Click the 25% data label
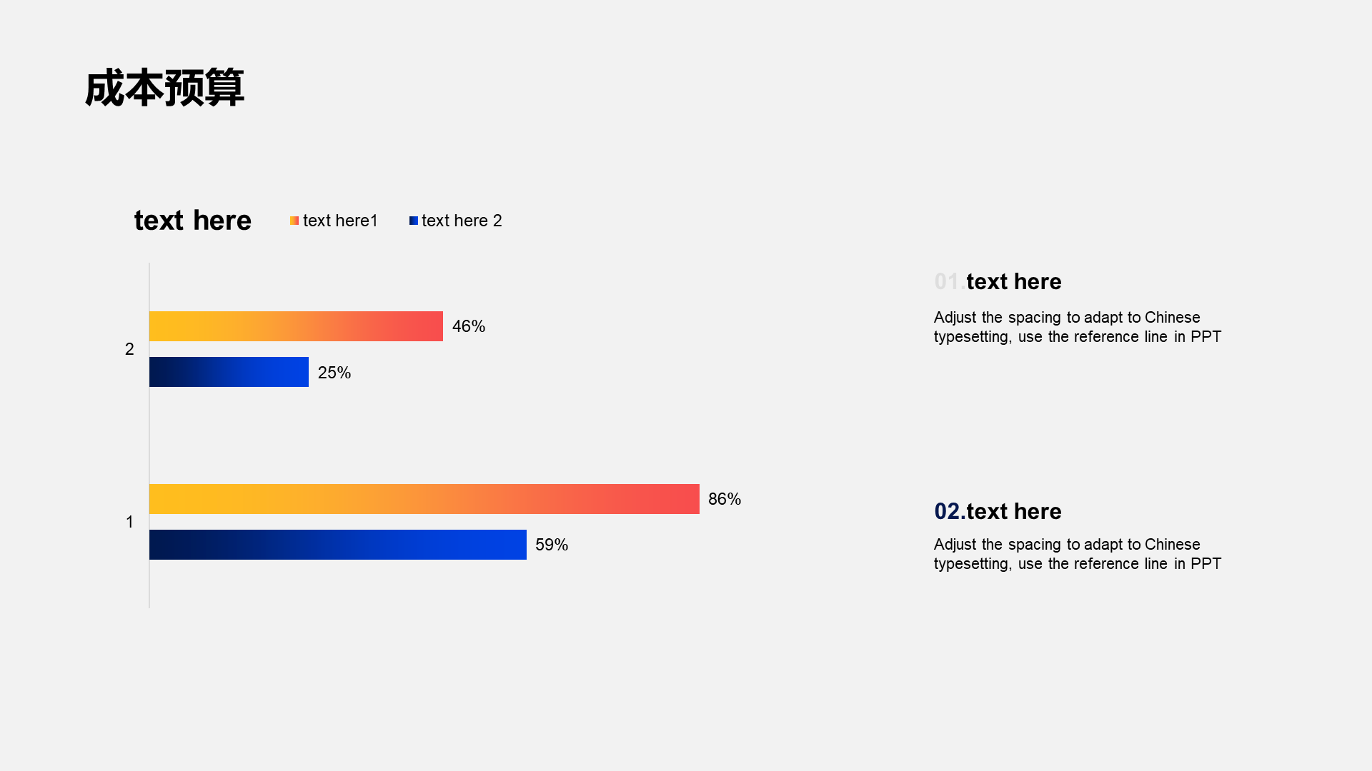Image resolution: width=1372 pixels, height=771 pixels. pos(334,373)
